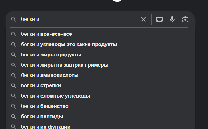Click magnifier icon beside 'белки и бешенство'
The image size is (208, 129).
click(x=14, y=106)
